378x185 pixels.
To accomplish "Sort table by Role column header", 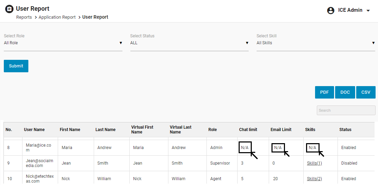I will [212, 130].
